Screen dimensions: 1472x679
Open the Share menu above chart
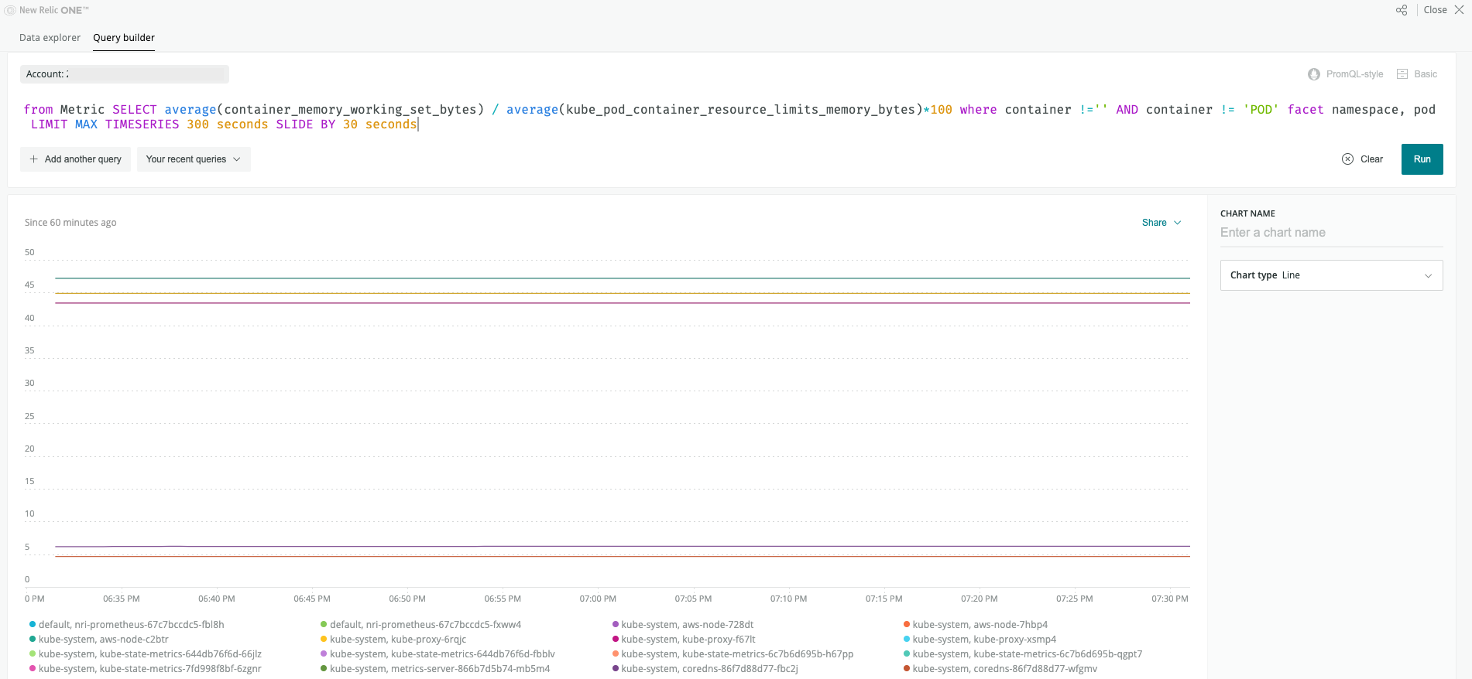pos(1161,223)
